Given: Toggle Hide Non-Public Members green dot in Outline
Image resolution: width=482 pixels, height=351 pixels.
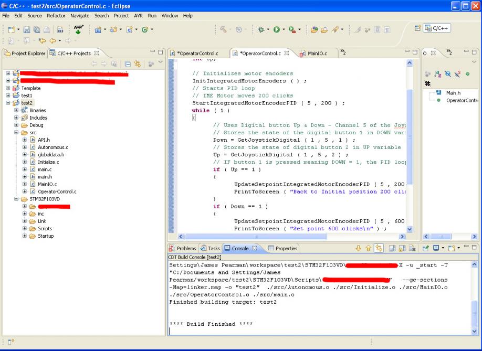Looking at the screenshot, I should click(x=467, y=74).
